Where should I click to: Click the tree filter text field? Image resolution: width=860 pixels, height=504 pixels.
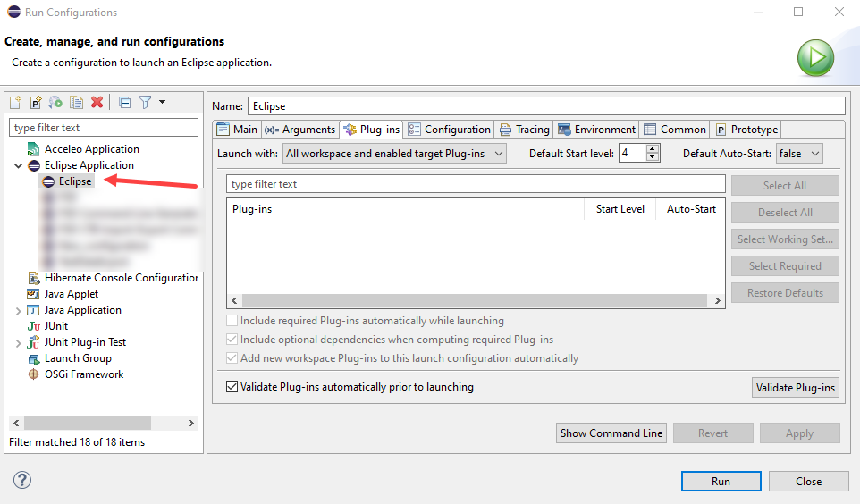point(104,128)
